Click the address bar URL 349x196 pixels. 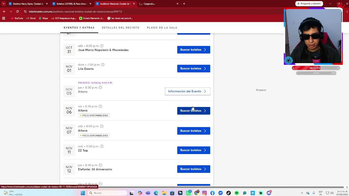point(75,11)
